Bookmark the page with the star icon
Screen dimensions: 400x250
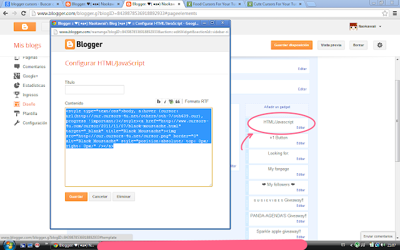click(x=385, y=14)
